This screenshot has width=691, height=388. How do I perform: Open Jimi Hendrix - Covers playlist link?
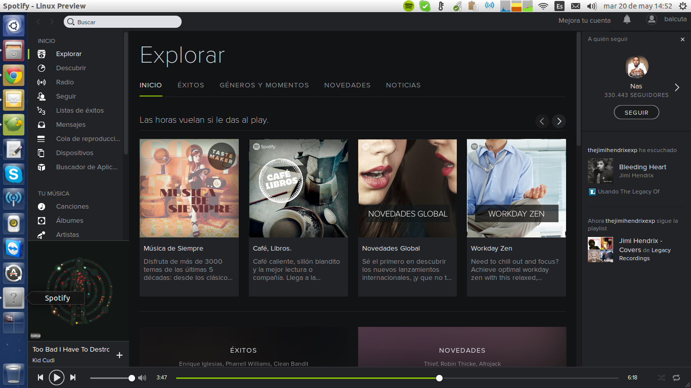tap(640, 245)
